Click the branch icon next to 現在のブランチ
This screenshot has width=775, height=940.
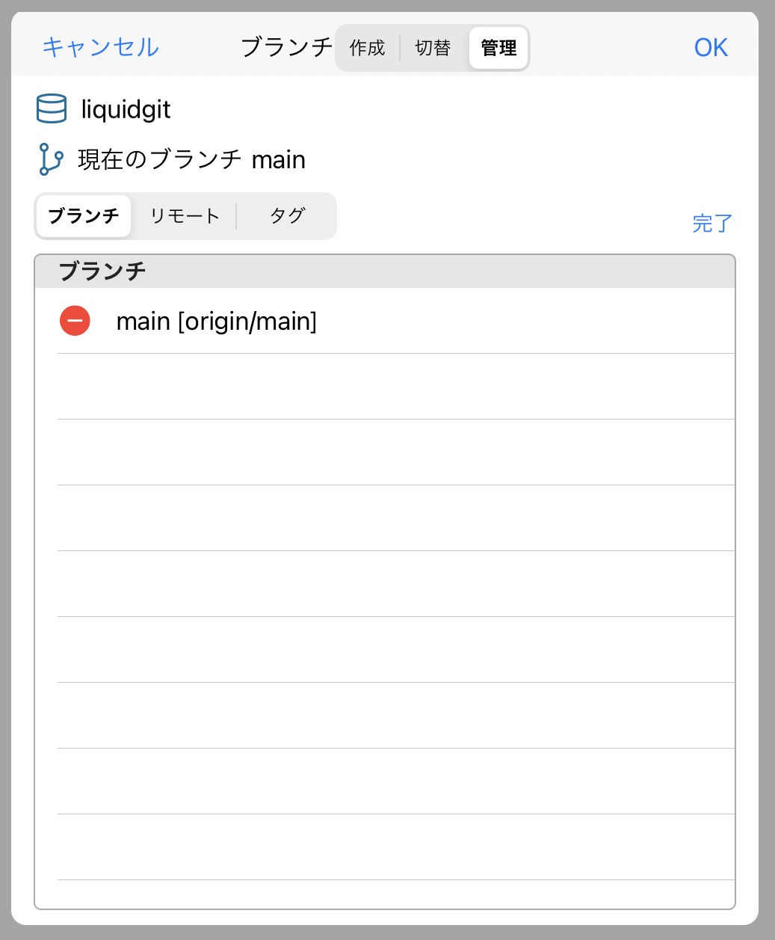tap(51, 159)
